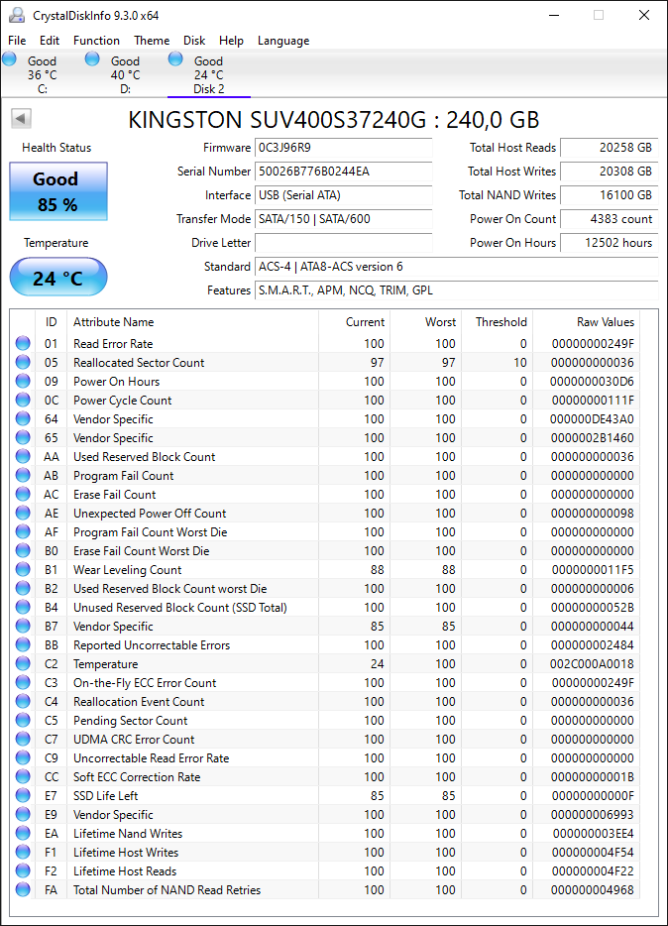Click the KINGSTON SUV400S37240G disk title

click(x=333, y=119)
